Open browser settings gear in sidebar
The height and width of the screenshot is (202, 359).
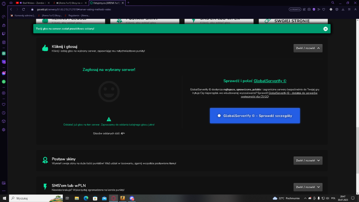point(4,130)
